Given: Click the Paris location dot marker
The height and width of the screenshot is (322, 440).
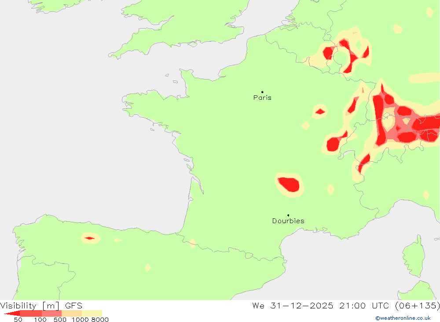Looking at the screenshot, I should [x=262, y=92].
